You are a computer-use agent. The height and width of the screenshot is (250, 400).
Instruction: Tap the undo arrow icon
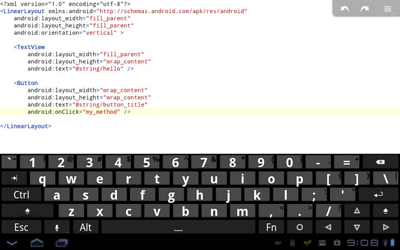coord(345,9)
